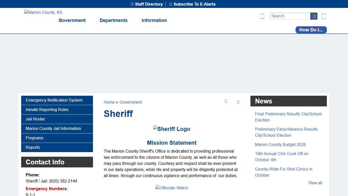Open the Marion County Budget 2026 article
Image resolution: width=348 pixels, height=196 pixels.
coord(280,144)
